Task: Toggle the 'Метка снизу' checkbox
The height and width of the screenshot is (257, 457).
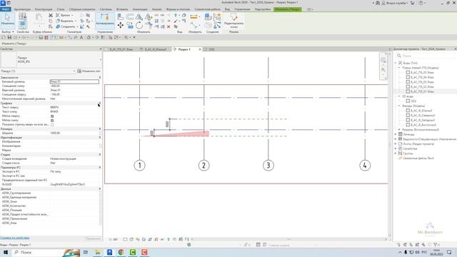Action: tap(52, 121)
